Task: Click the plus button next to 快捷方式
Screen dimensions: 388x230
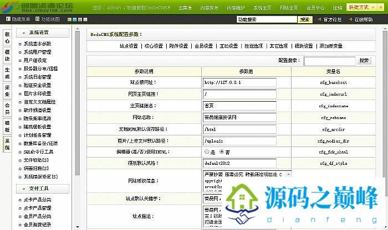Action: [381, 7]
